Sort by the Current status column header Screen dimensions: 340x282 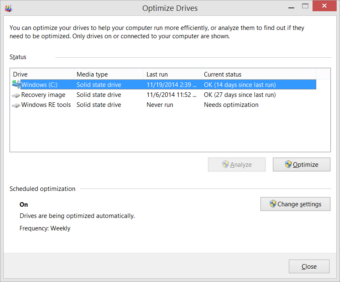click(258, 74)
